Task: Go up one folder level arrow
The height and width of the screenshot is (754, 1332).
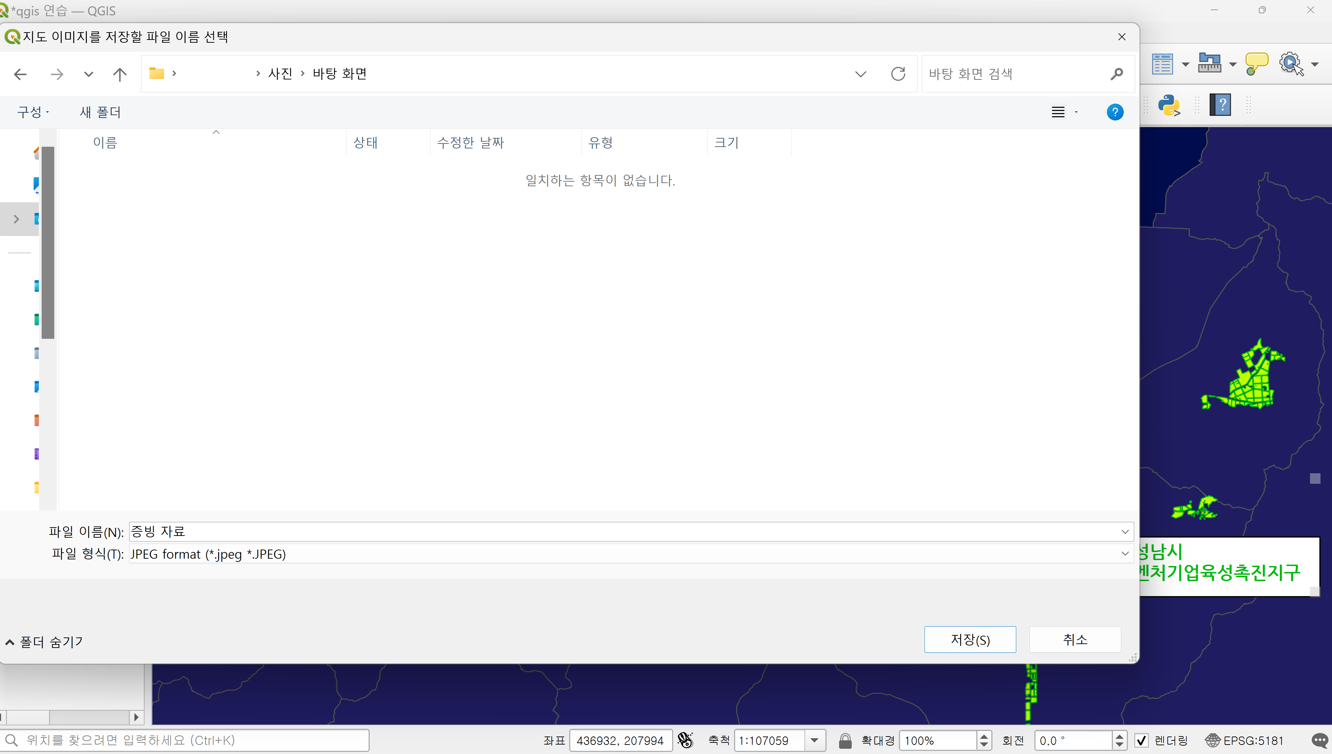Action: pos(120,75)
